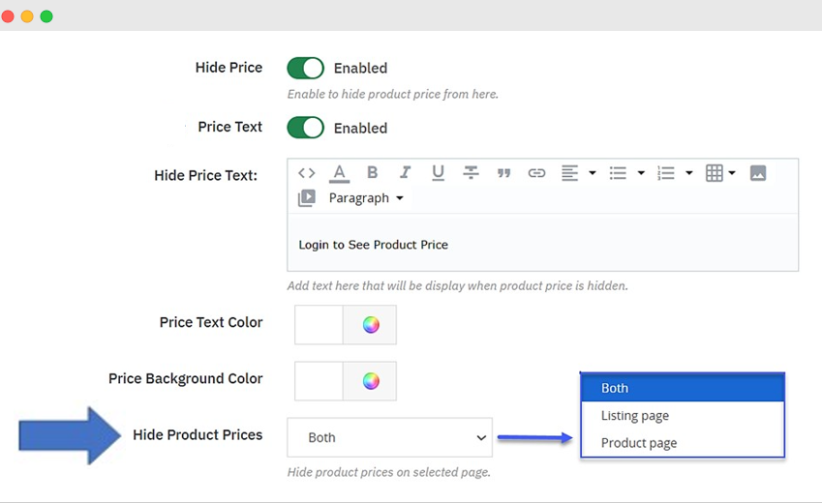Insert a video using the media icon
822x503 pixels.
307,198
